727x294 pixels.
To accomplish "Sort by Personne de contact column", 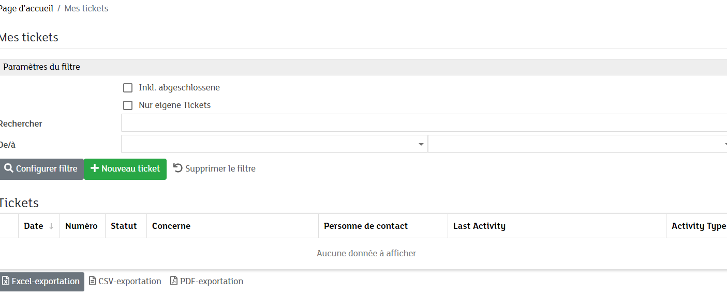I will point(365,226).
